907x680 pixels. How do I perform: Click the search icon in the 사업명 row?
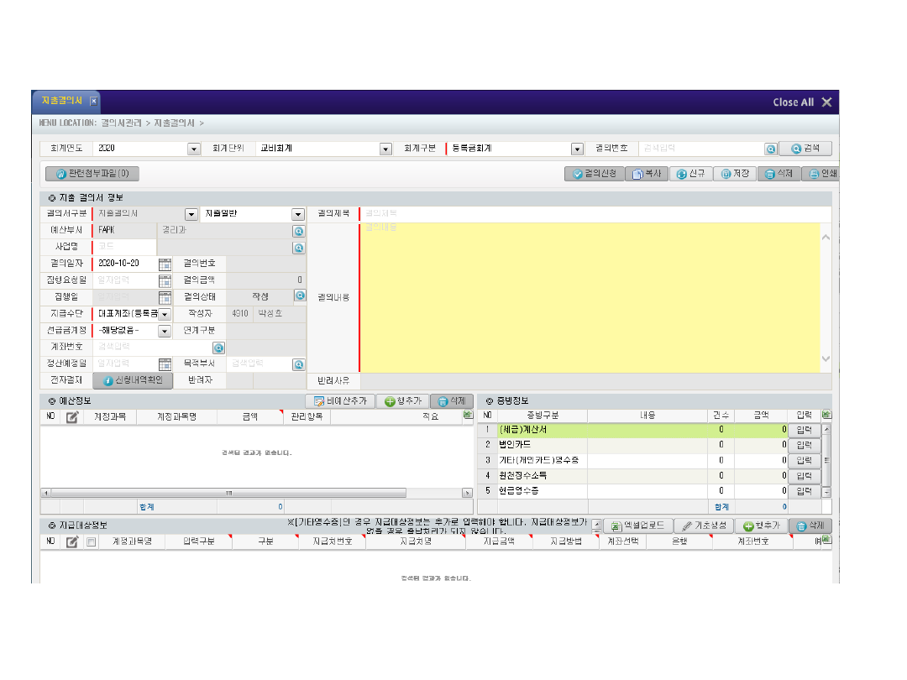pos(298,248)
